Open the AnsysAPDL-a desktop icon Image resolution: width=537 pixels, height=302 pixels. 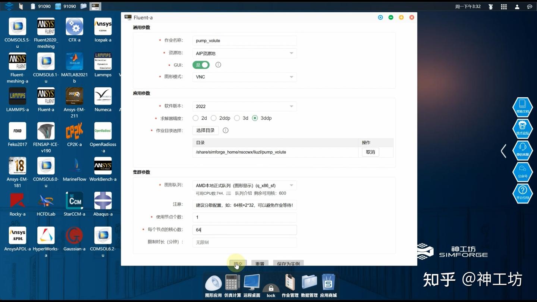coord(18,235)
